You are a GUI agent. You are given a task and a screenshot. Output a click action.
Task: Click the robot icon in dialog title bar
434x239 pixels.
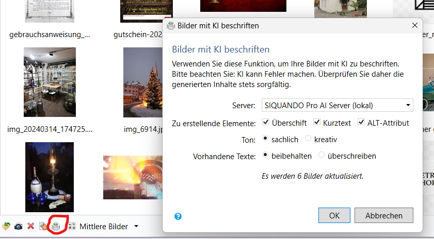point(171,26)
